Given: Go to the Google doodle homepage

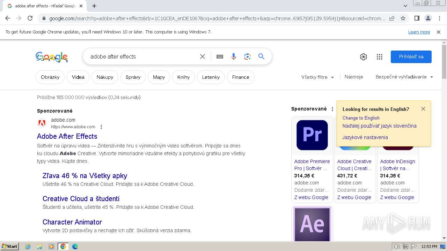Looking at the screenshot, I should (52, 57).
